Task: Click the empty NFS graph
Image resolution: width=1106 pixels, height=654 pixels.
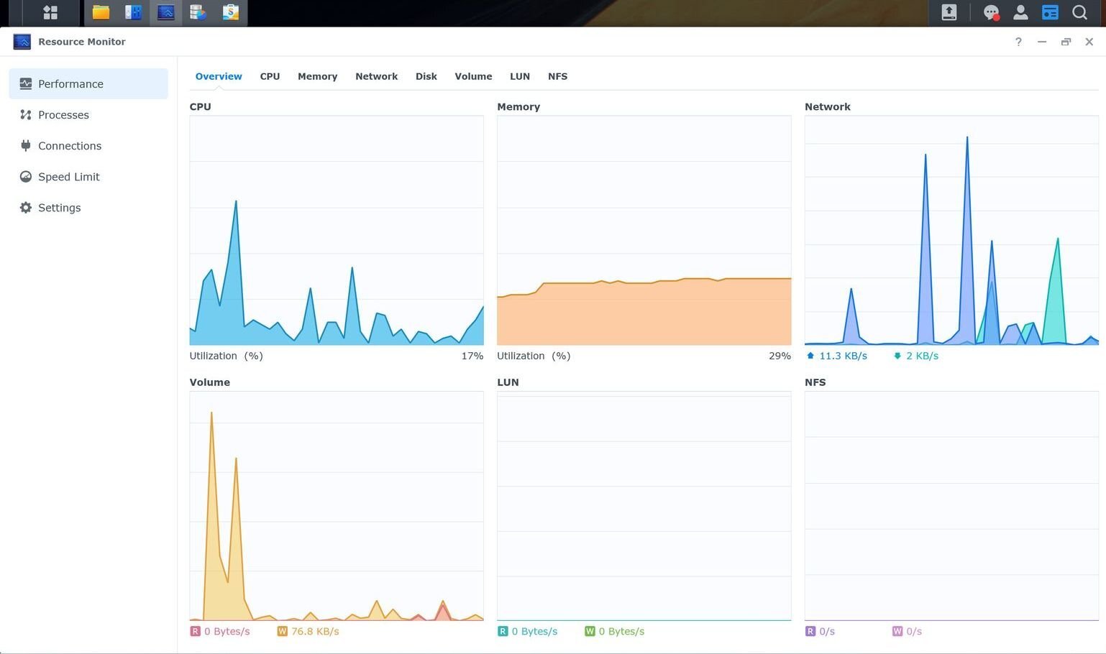Action: (x=951, y=506)
